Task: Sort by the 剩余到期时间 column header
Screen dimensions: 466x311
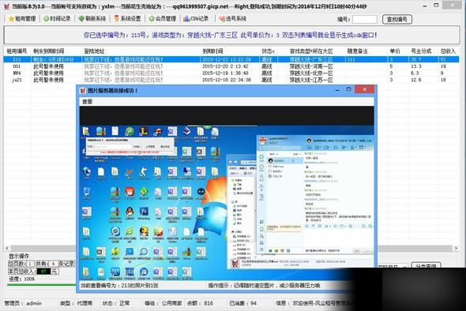Action: (48, 51)
